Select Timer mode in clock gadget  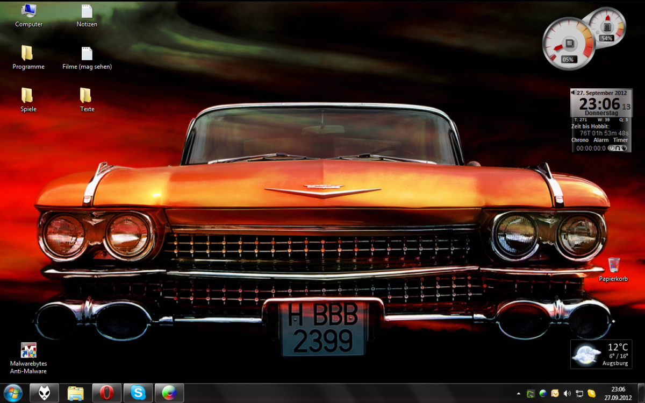(x=620, y=140)
